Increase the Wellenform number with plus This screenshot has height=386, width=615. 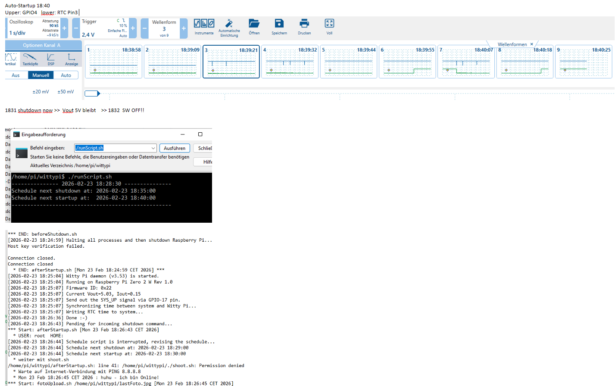click(184, 28)
